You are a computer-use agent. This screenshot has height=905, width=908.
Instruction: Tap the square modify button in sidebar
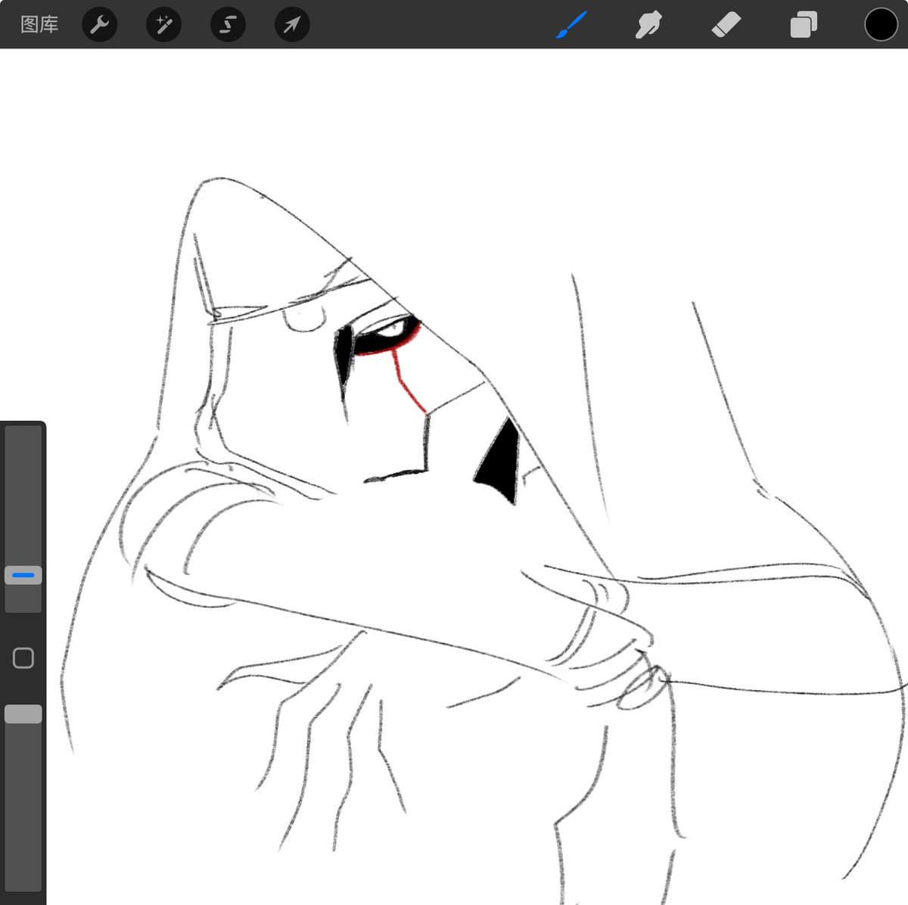(x=23, y=658)
